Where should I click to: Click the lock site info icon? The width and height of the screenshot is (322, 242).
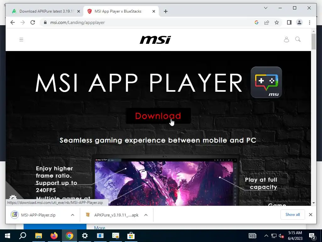(x=45, y=22)
